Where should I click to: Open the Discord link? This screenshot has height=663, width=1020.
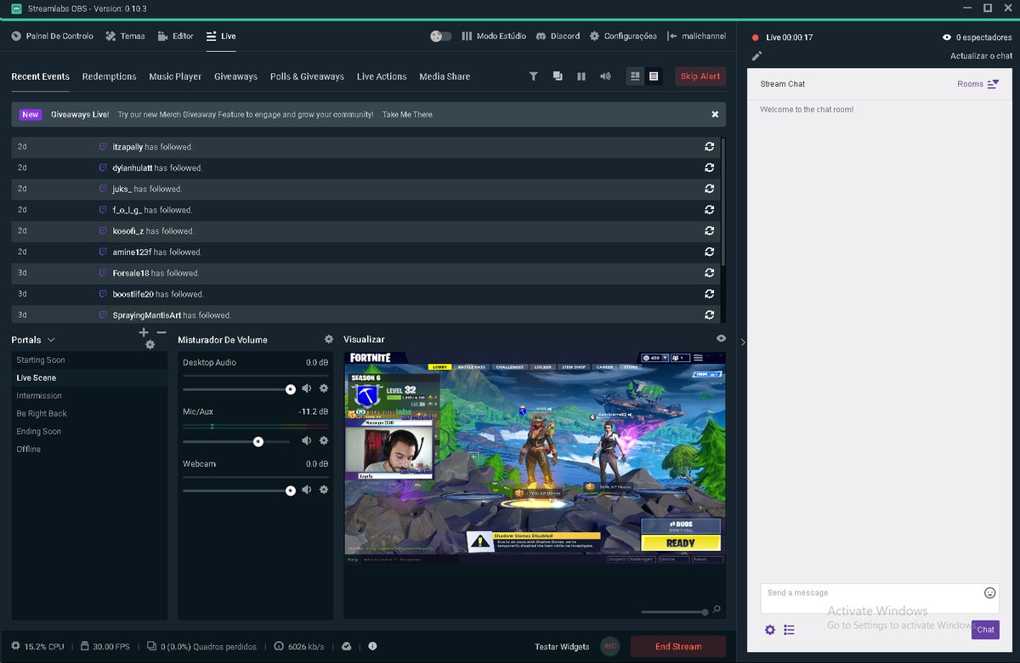558,37
